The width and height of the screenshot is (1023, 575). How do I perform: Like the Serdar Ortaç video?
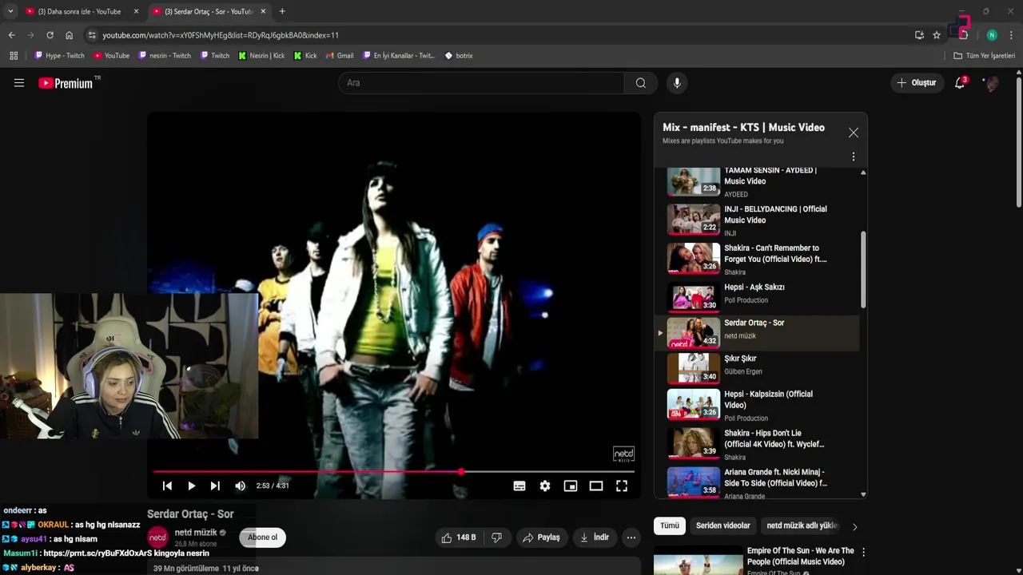(x=458, y=537)
